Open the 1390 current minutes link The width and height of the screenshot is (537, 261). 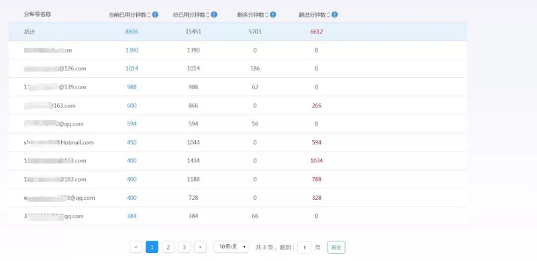pyautogui.click(x=132, y=50)
